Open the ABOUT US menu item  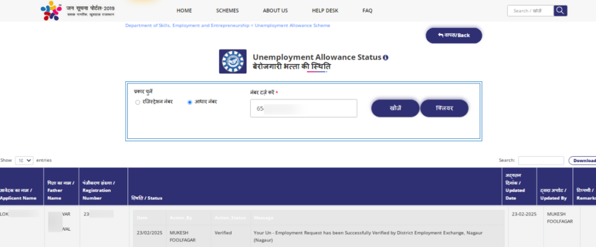[275, 10]
